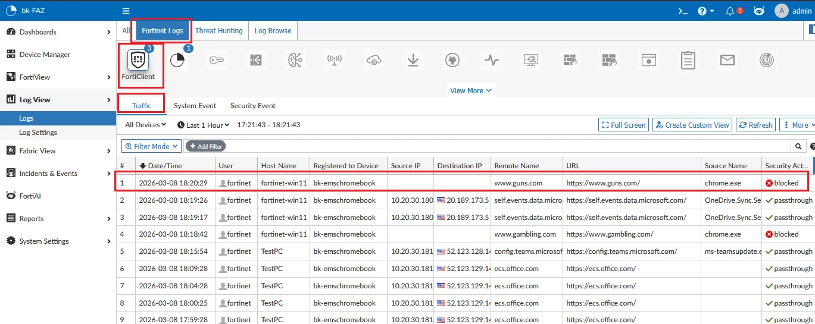The width and height of the screenshot is (815, 324).
Task: Open the Security Event sub-tab
Action: [x=253, y=105]
